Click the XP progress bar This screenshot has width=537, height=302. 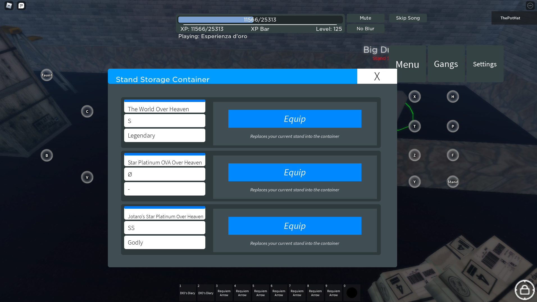(x=260, y=20)
